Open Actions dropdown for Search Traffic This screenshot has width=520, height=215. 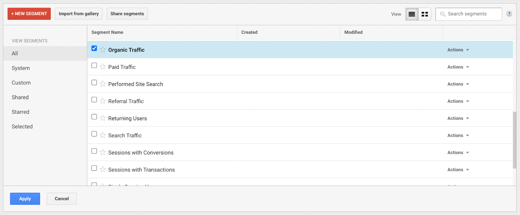(458, 135)
